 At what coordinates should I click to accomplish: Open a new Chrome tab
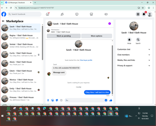35,3
